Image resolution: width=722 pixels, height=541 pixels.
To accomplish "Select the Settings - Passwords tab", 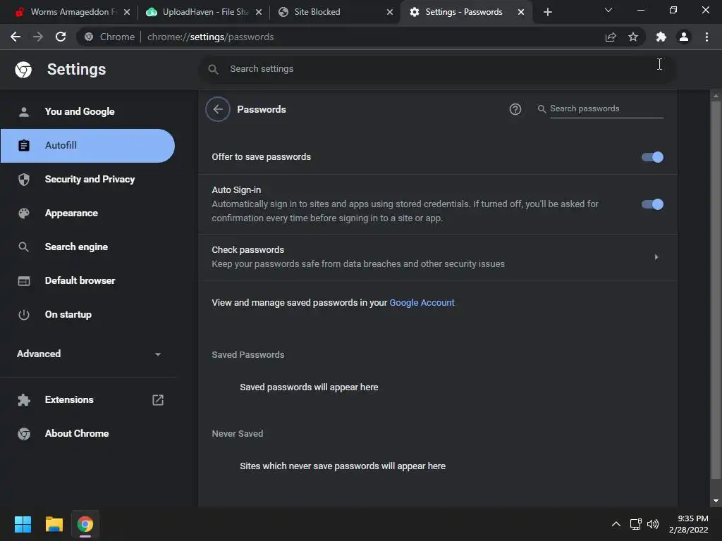I will 465,12.
